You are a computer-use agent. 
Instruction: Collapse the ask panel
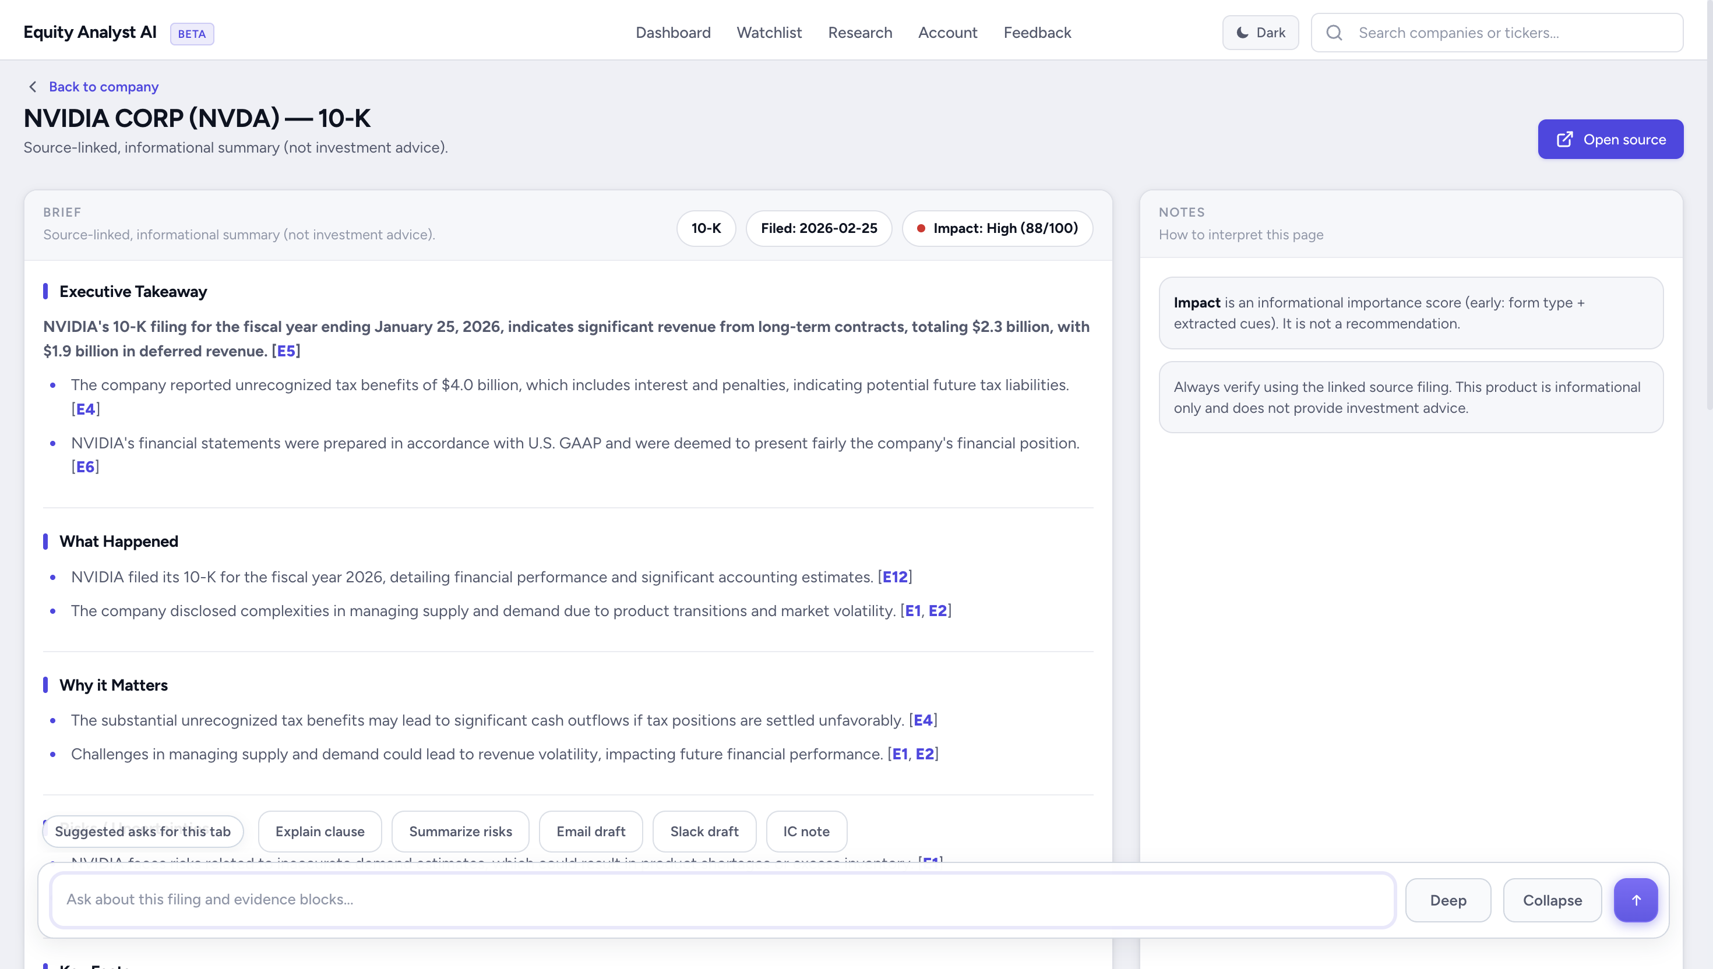point(1552,900)
